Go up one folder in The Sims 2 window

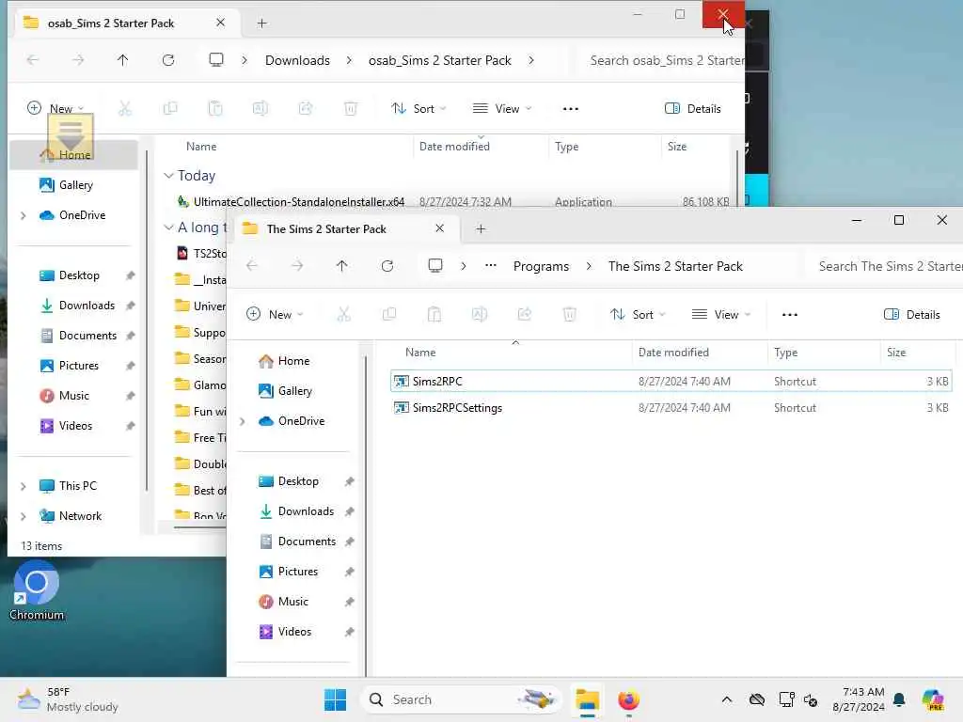tap(342, 266)
